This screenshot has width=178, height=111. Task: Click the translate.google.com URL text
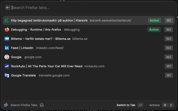[x=54, y=75]
